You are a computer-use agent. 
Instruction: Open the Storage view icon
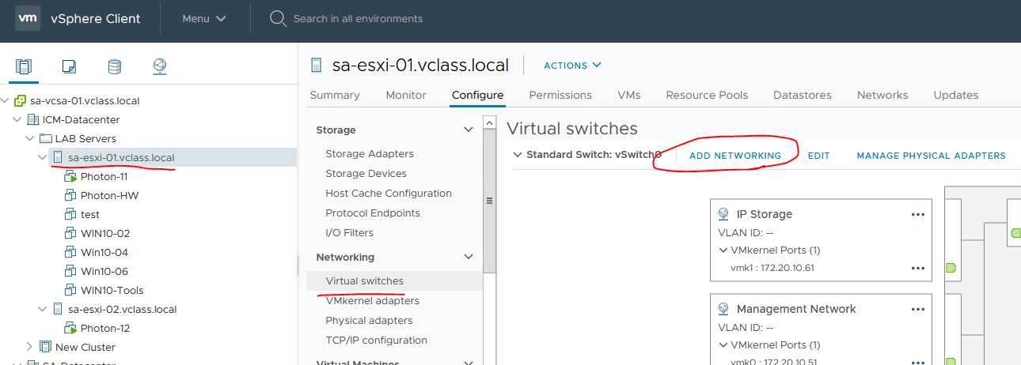[x=114, y=66]
